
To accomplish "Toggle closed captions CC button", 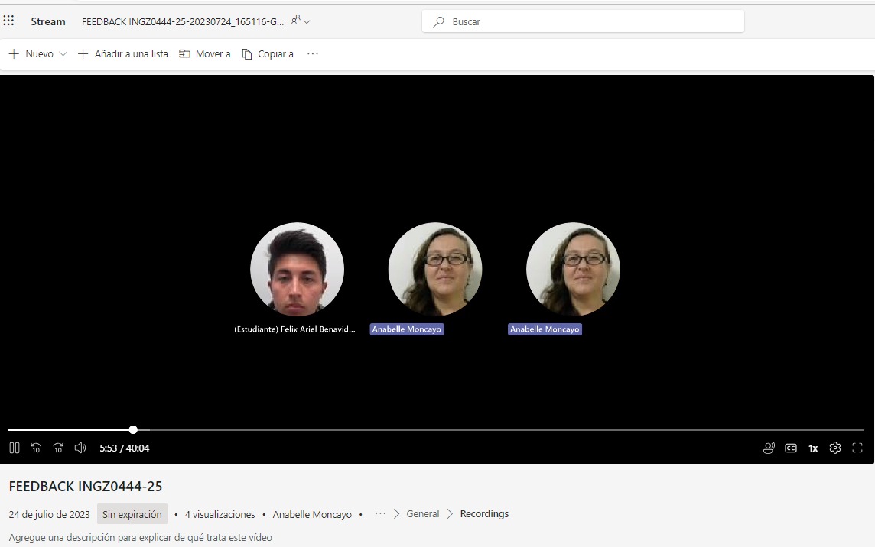I will tap(791, 448).
